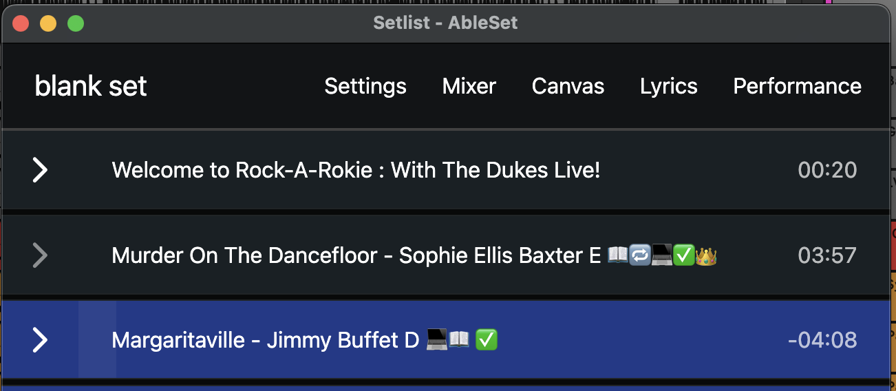Go to the Mixer view
896x391 pixels.
tap(469, 86)
